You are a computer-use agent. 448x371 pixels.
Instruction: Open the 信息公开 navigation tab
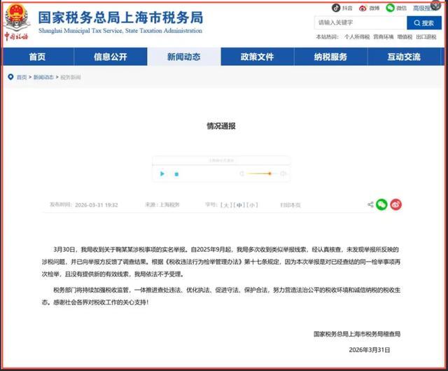[111, 57]
